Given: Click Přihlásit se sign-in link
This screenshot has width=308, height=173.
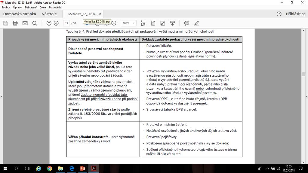Looking at the screenshot, I should click(x=296, y=14).
